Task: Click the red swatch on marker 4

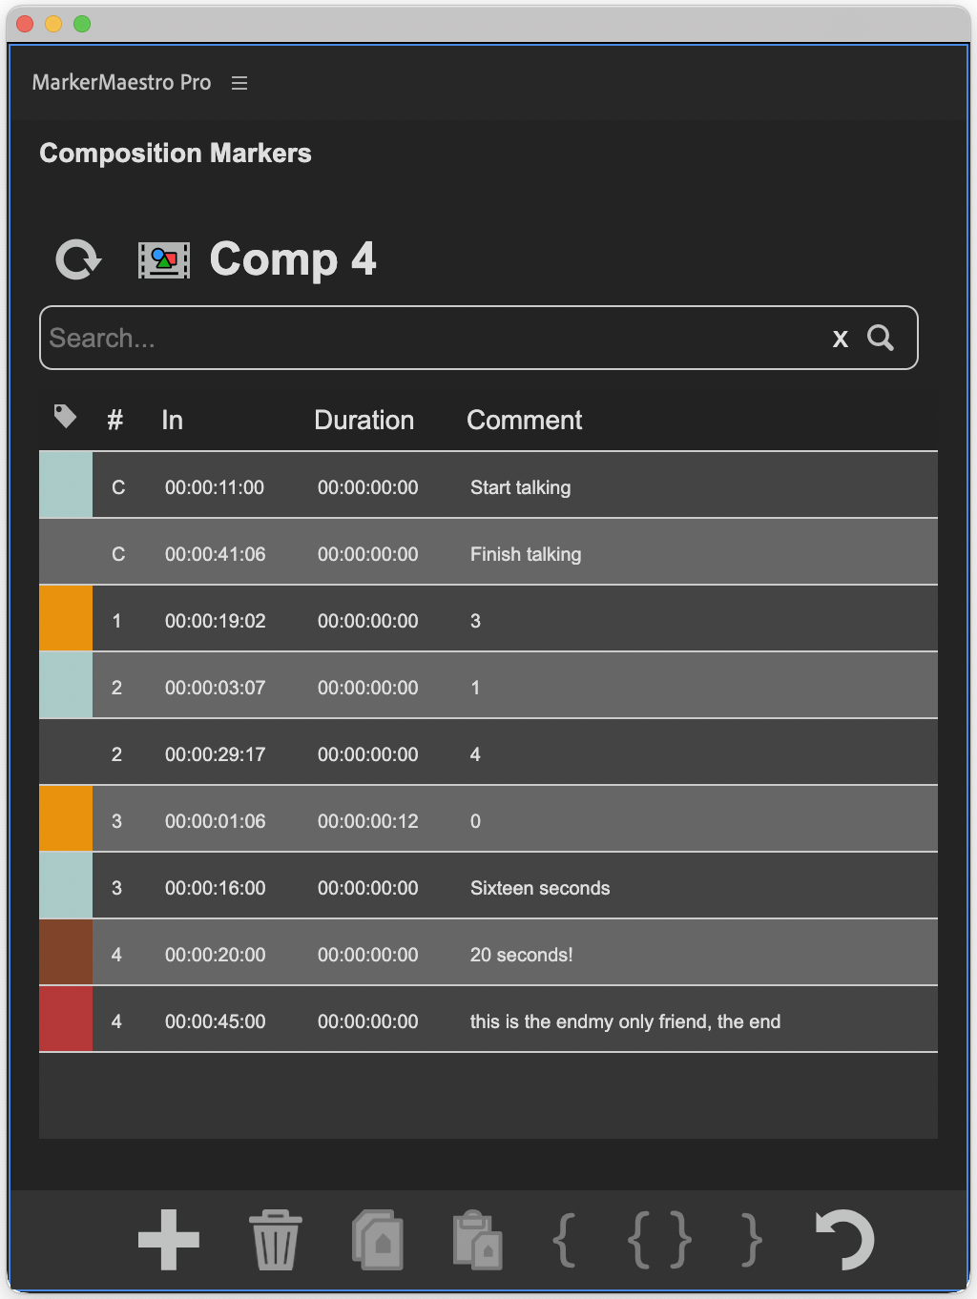Action: (65, 1018)
